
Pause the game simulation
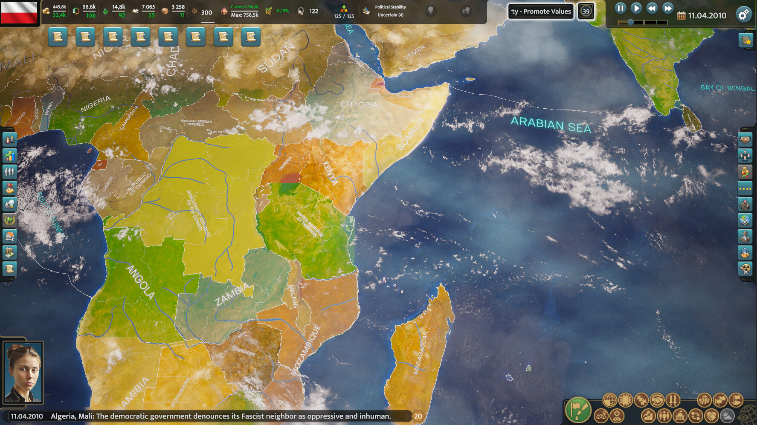621,8
